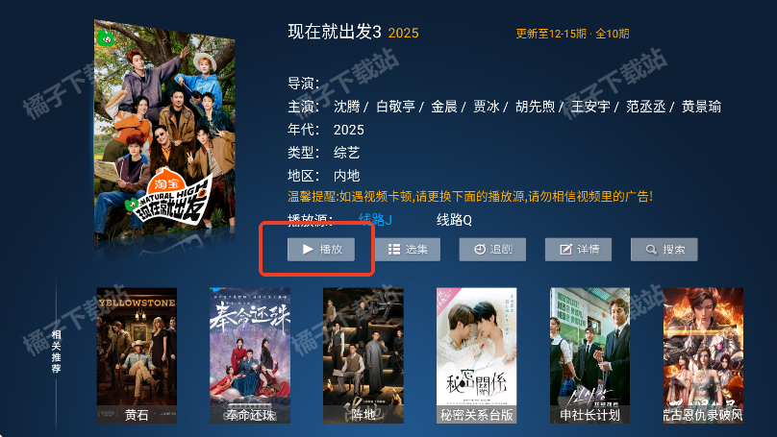Open the 详情 details page
777x437 pixels.
click(578, 250)
